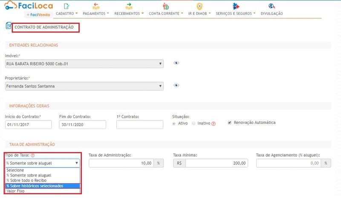Select the Inativo radio button
This screenshot has height=221, width=341.
[x=194, y=123]
